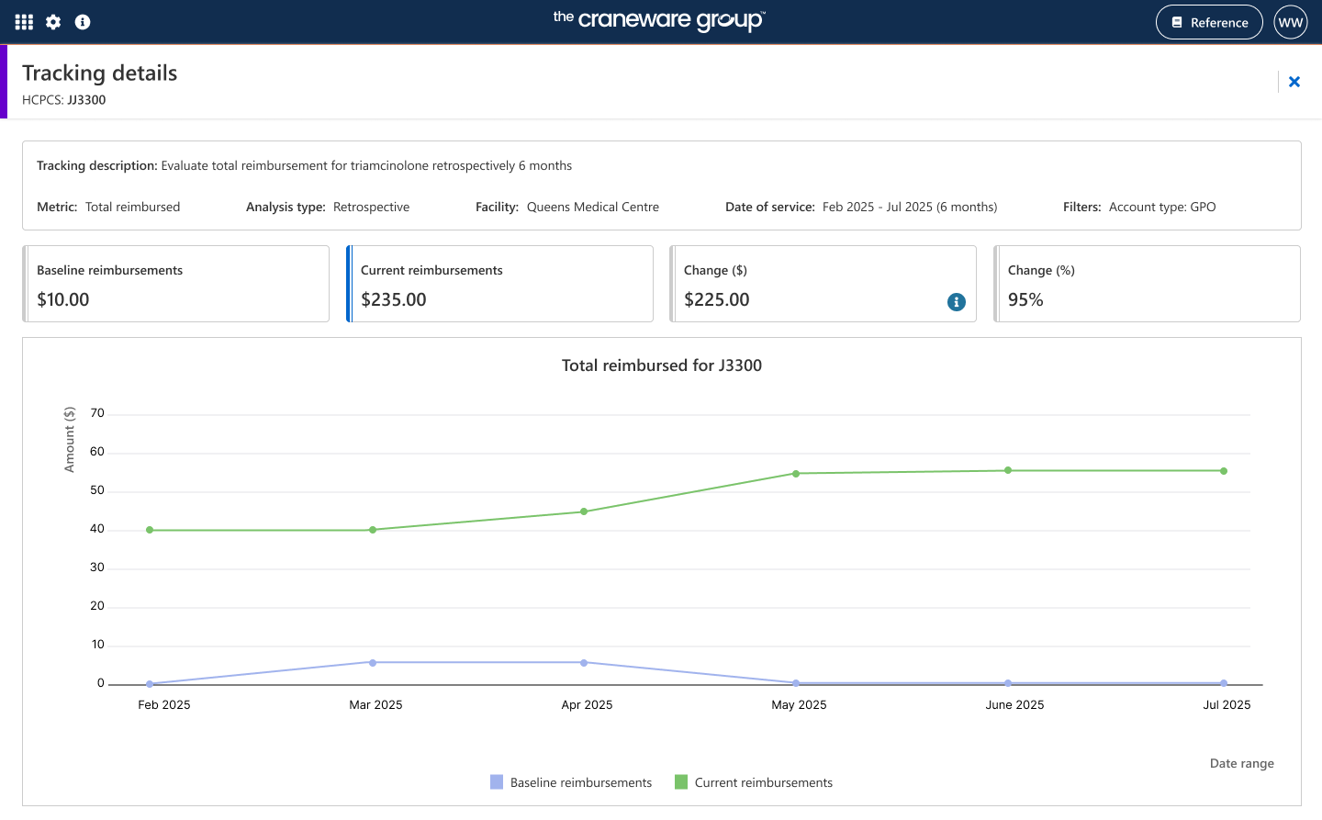1322x820 pixels.
Task: Click the Baseline reimbursements legend label
Action: [x=581, y=782]
